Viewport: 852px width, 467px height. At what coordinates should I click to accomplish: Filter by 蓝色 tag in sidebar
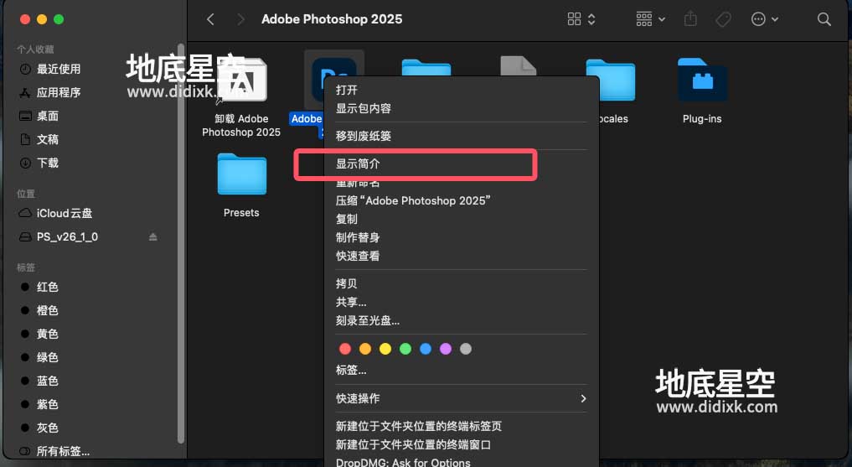pos(47,381)
